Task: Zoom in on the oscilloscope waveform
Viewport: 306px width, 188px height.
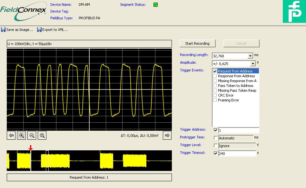Action: click(x=22, y=136)
